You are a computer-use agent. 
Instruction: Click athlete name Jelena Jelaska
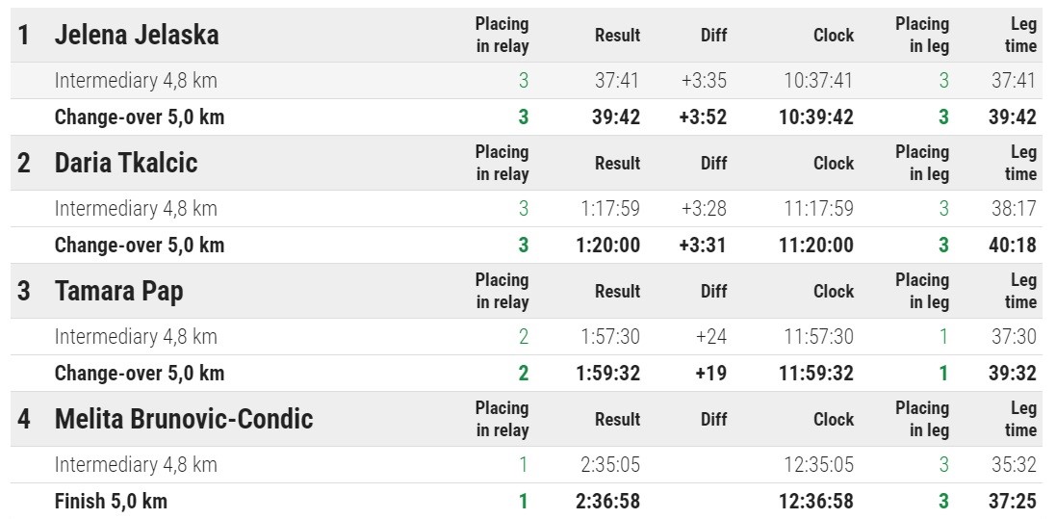point(137,36)
